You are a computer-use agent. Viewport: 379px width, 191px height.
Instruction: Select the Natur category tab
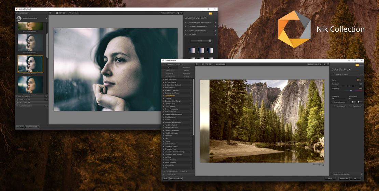coord(186,71)
